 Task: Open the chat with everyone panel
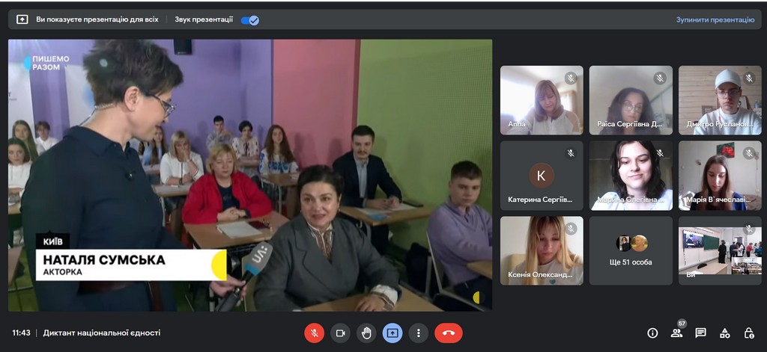click(700, 333)
